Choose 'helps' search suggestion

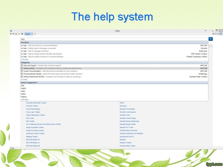coord(23,91)
